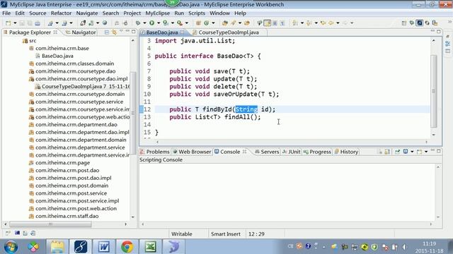Viewport: 453px width, 254px height.
Task: Click the Package Explorer vertical scrollbar
Action: [x=133, y=114]
